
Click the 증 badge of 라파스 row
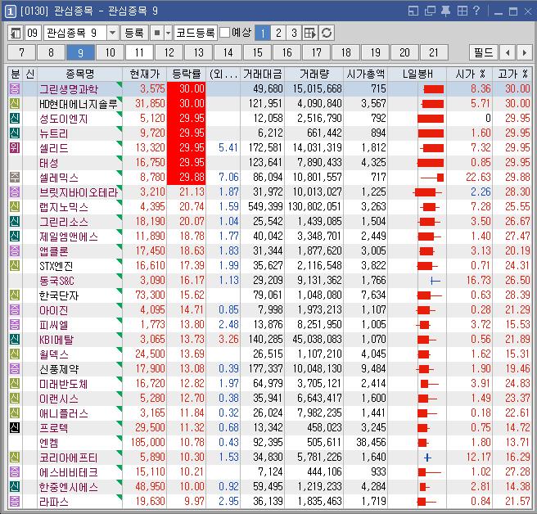point(15,501)
